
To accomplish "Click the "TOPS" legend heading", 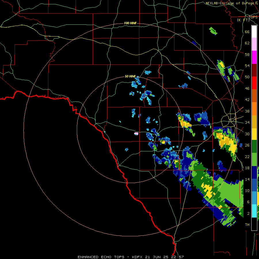I will coord(253,17).
